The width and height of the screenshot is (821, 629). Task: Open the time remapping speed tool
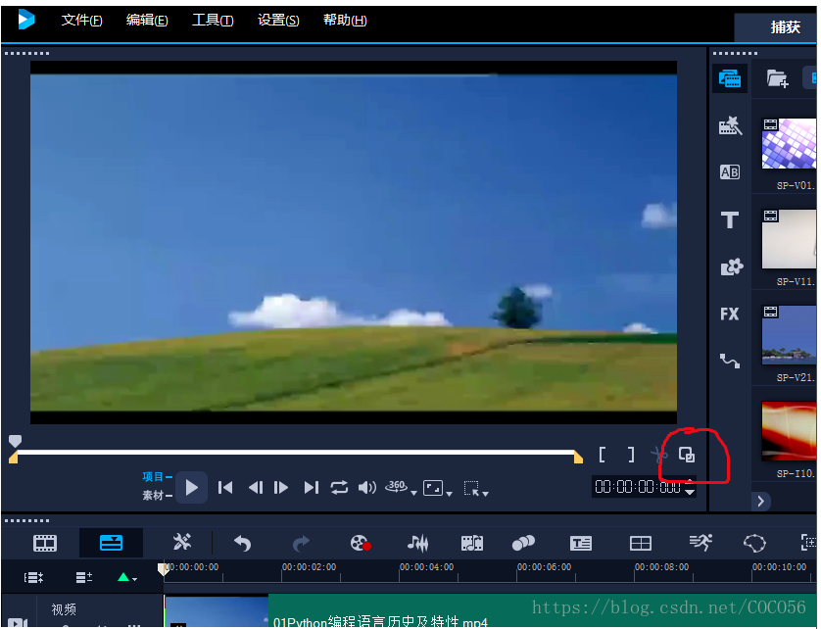click(x=700, y=542)
